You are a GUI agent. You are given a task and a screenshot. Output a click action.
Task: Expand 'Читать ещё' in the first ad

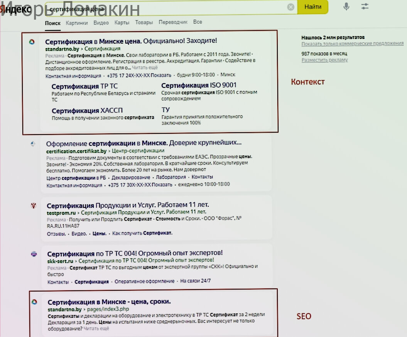pos(145,68)
